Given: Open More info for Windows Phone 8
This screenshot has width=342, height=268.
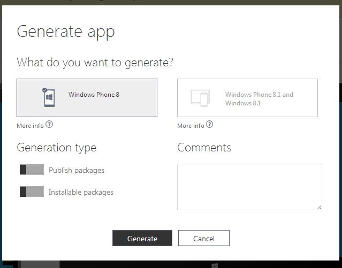Looking at the screenshot, I should (x=30, y=126).
